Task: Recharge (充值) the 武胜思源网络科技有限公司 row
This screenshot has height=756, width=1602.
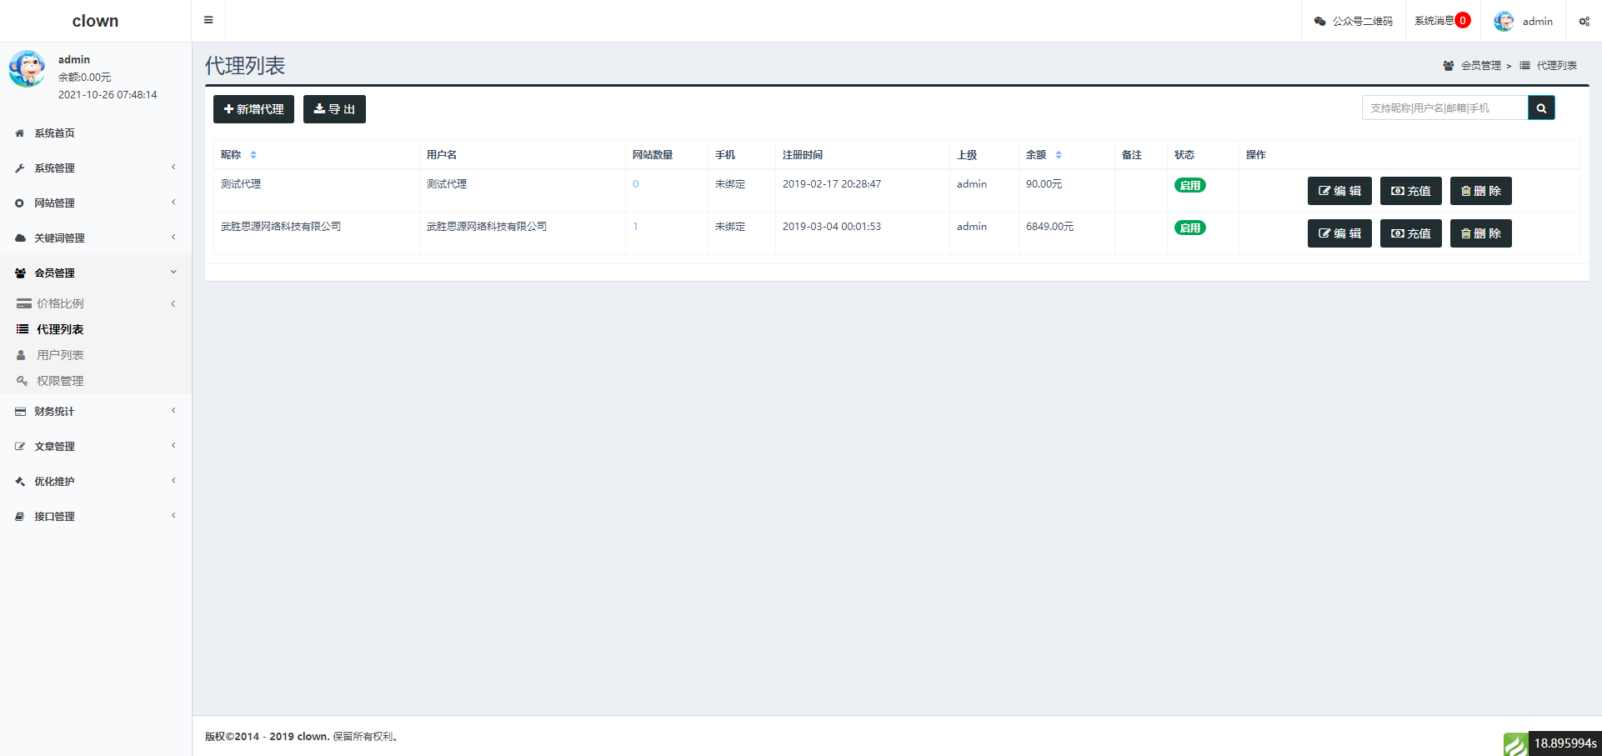Action: pyautogui.click(x=1411, y=233)
